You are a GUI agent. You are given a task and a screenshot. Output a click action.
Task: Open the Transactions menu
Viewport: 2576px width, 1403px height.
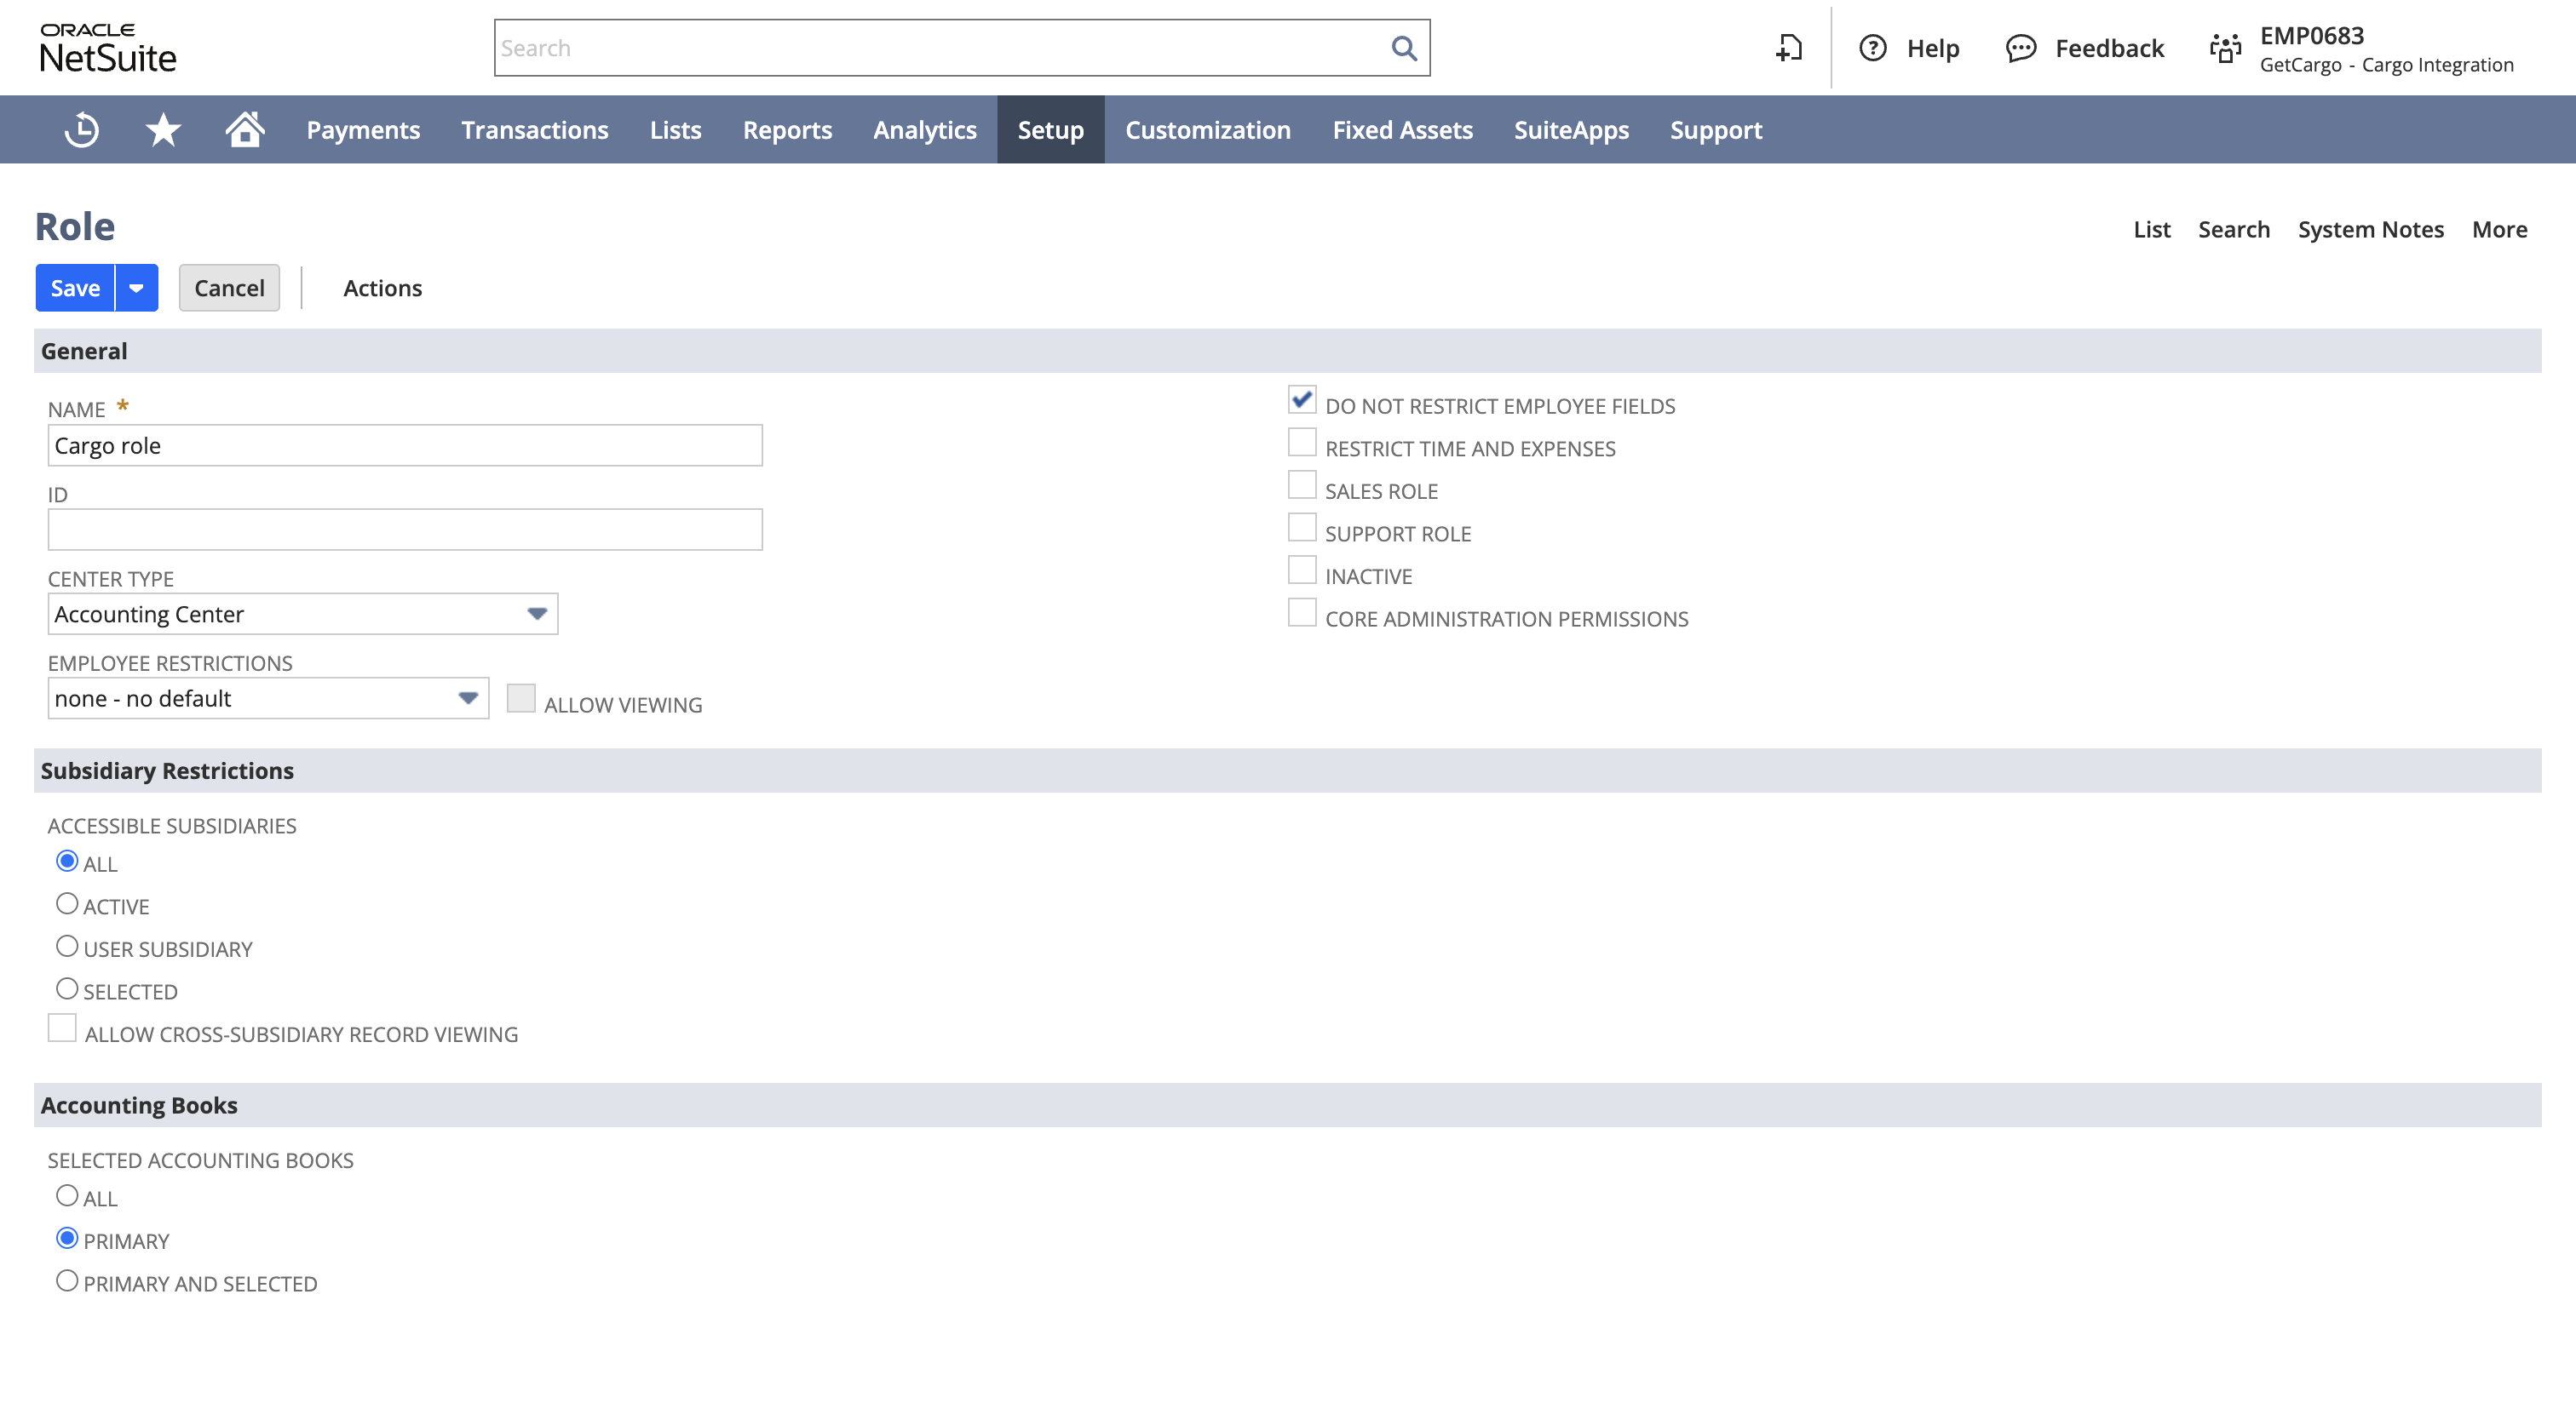coord(536,129)
